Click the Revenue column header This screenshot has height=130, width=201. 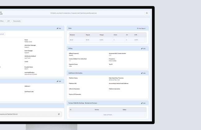pyautogui.click(x=72, y=35)
